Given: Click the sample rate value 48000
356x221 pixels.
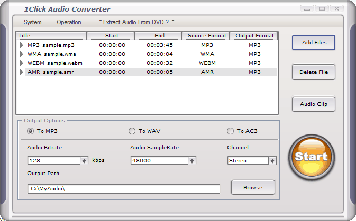Looking at the screenshot, I should coord(159,160).
